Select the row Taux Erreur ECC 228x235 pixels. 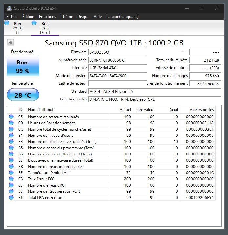point(111,179)
